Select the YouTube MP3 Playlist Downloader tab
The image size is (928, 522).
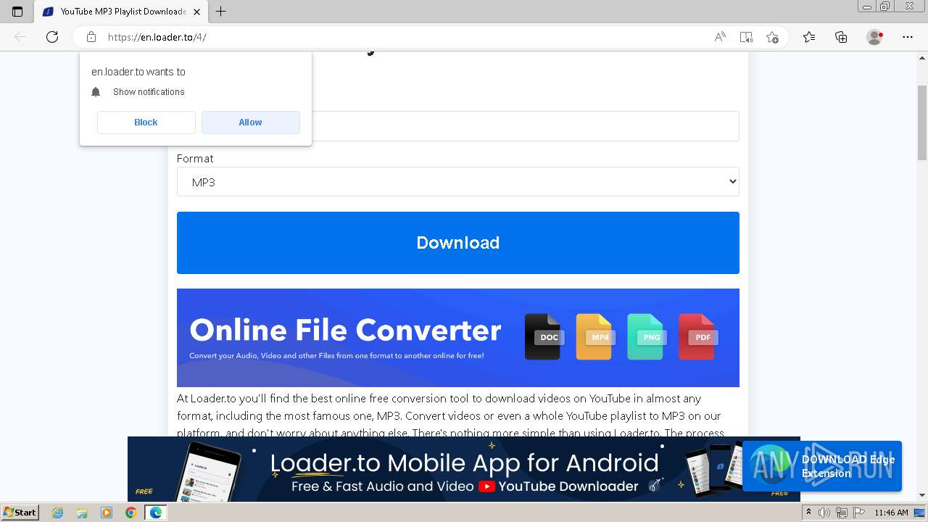(x=122, y=12)
